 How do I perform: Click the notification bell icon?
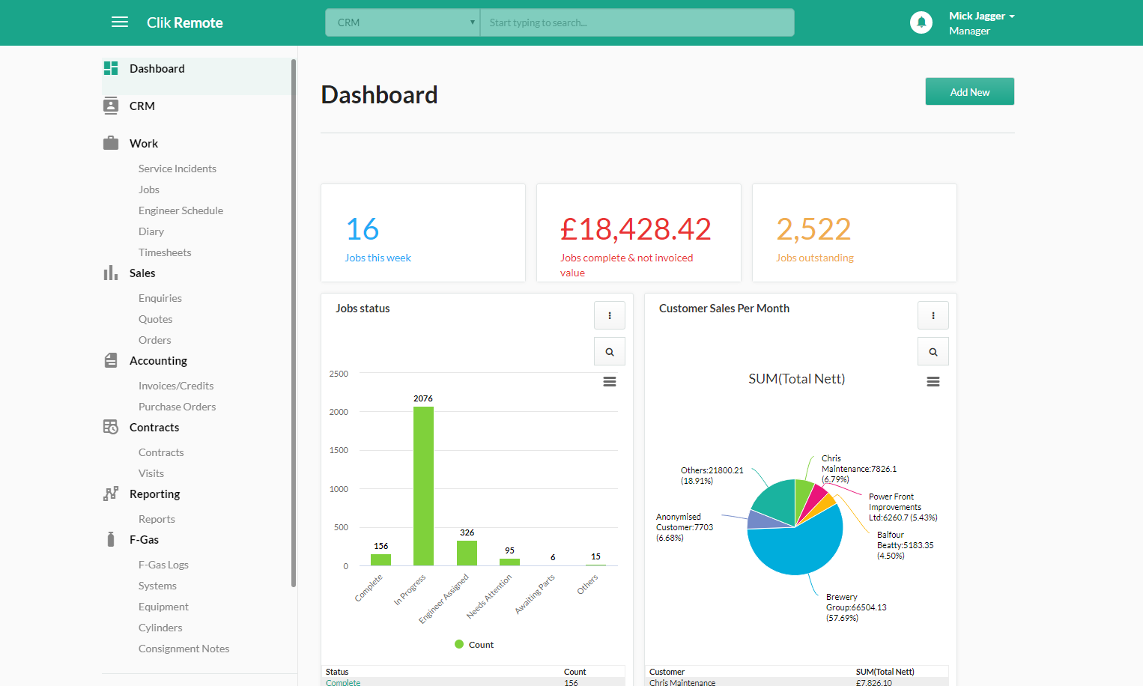[921, 22]
